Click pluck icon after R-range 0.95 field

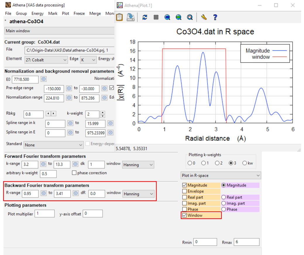pos(43,193)
